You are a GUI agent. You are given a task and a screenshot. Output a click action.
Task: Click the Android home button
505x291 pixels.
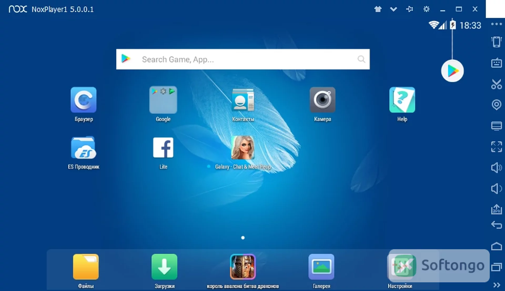[496, 246]
